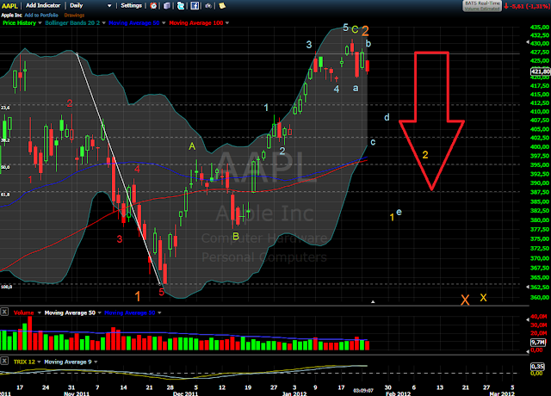Click the current price tag 421,80
This screenshot has width=551, height=396.
tap(540, 71)
